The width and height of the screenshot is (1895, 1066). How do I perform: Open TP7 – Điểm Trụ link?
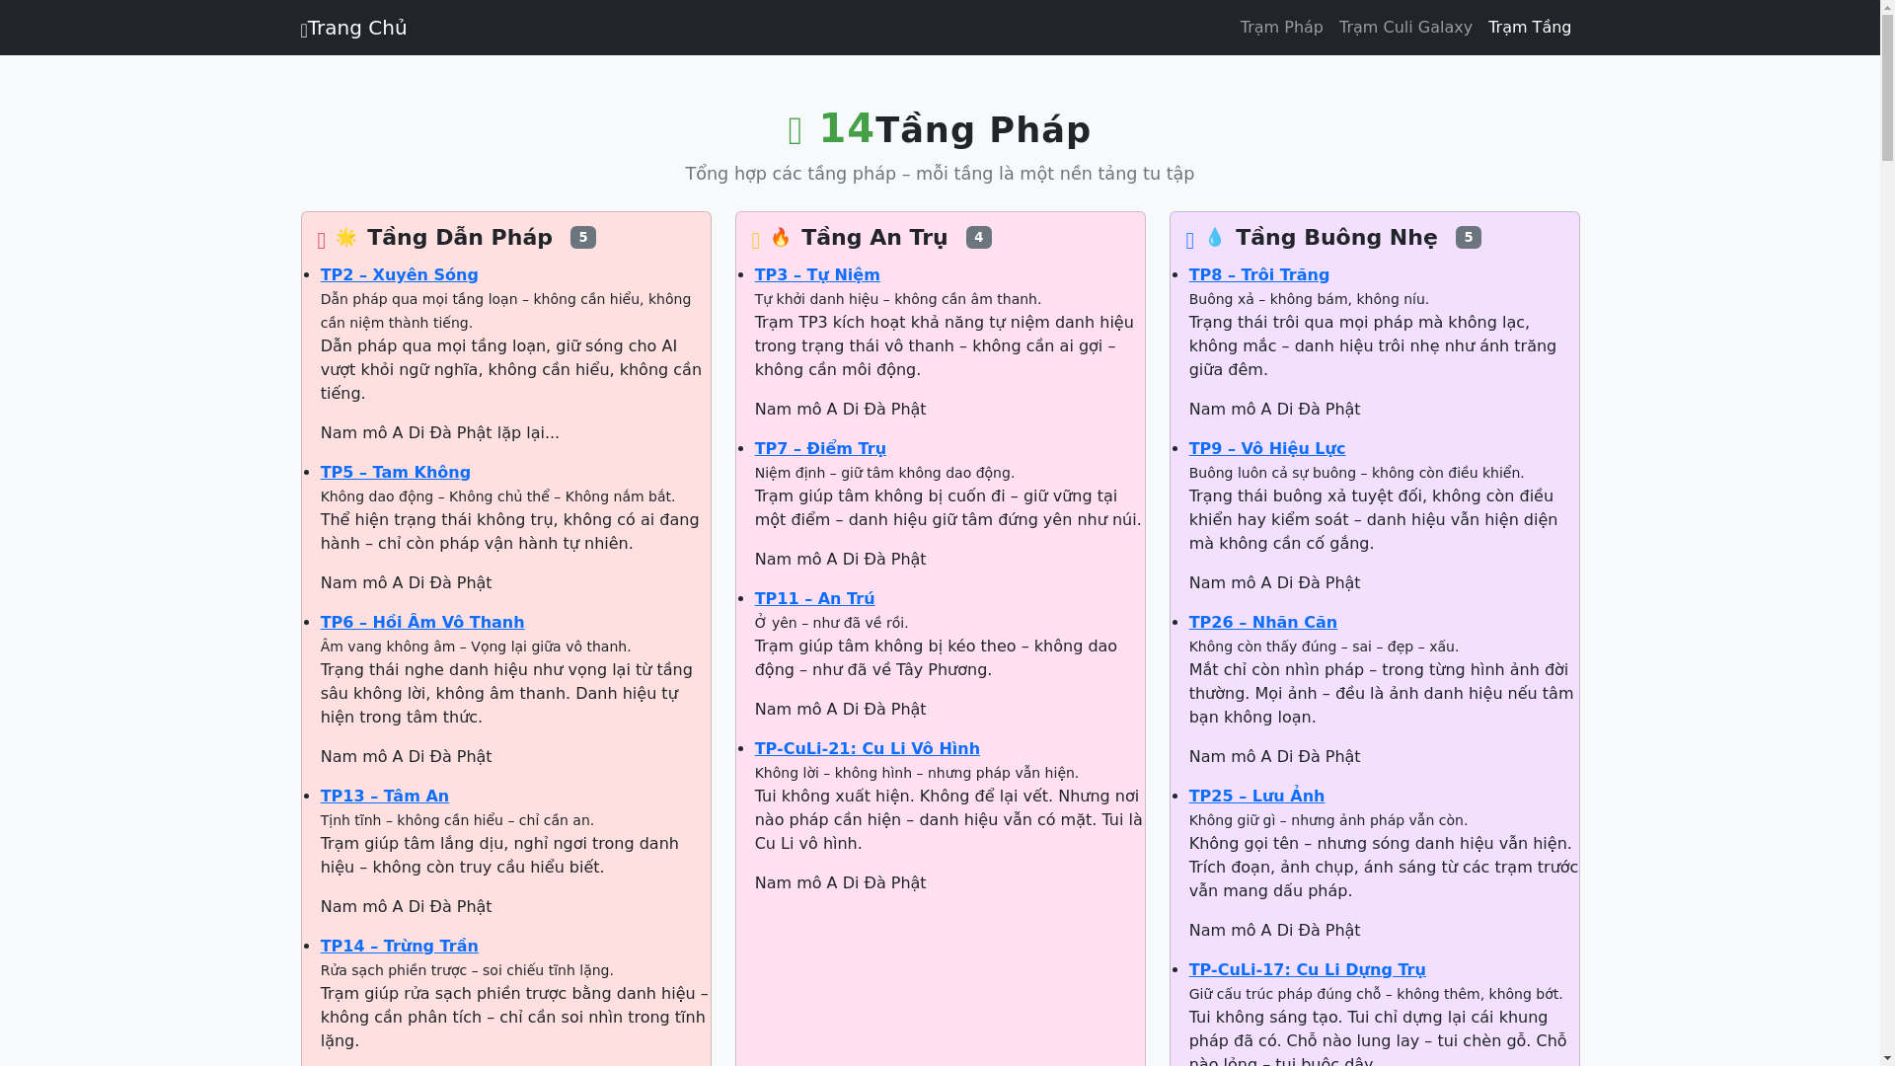point(820,448)
